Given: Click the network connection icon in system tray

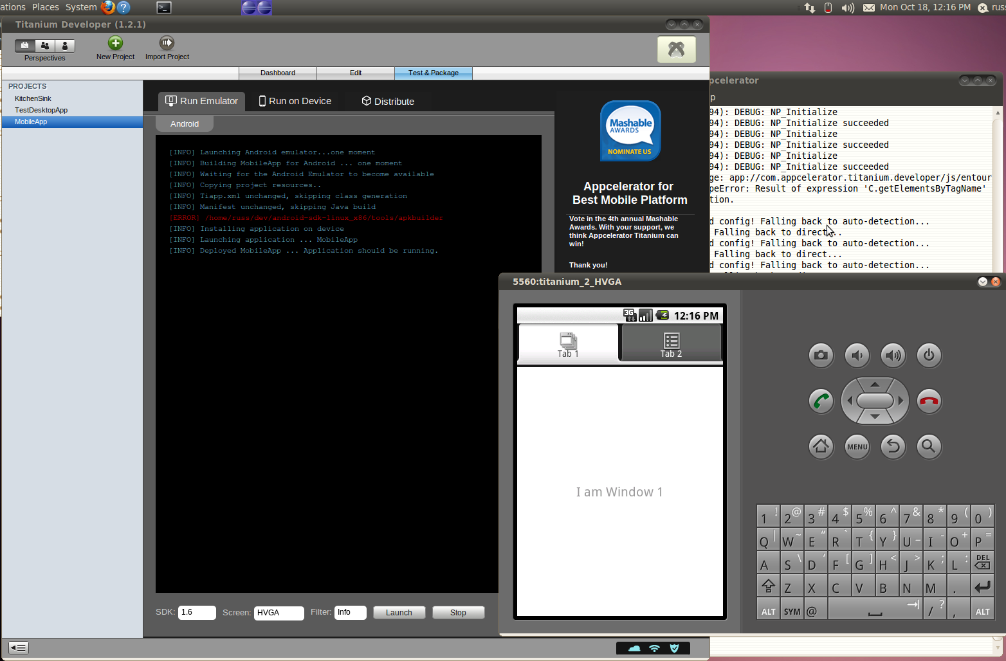Looking at the screenshot, I should 810,8.
